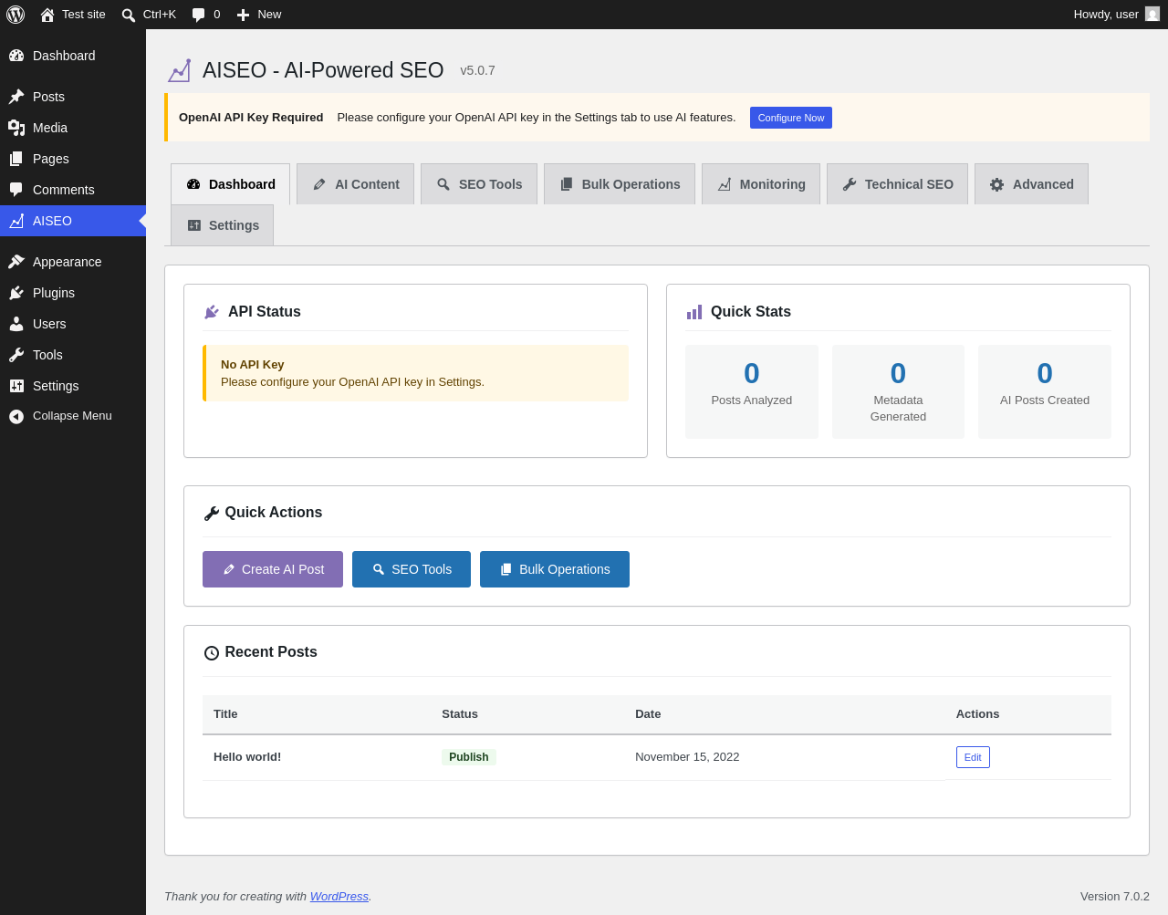
Task: Switch to the AI Content tab
Action: (356, 184)
